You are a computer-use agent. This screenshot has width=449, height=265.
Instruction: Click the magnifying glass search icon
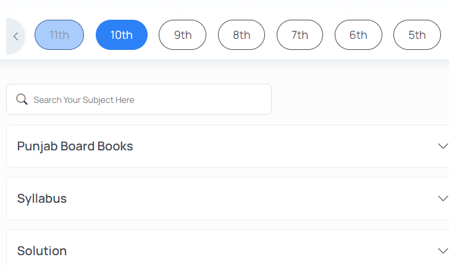pos(22,99)
